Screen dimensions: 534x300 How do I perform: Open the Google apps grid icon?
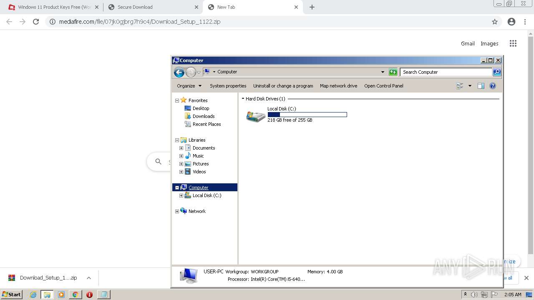coord(513,43)
